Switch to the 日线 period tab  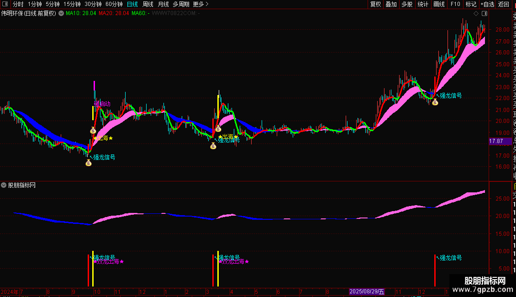click(132, 4)
